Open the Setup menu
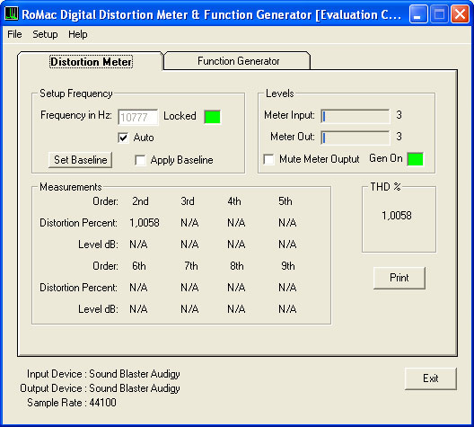The width and height of the screenshot is (474, 427). click(45, 34)
